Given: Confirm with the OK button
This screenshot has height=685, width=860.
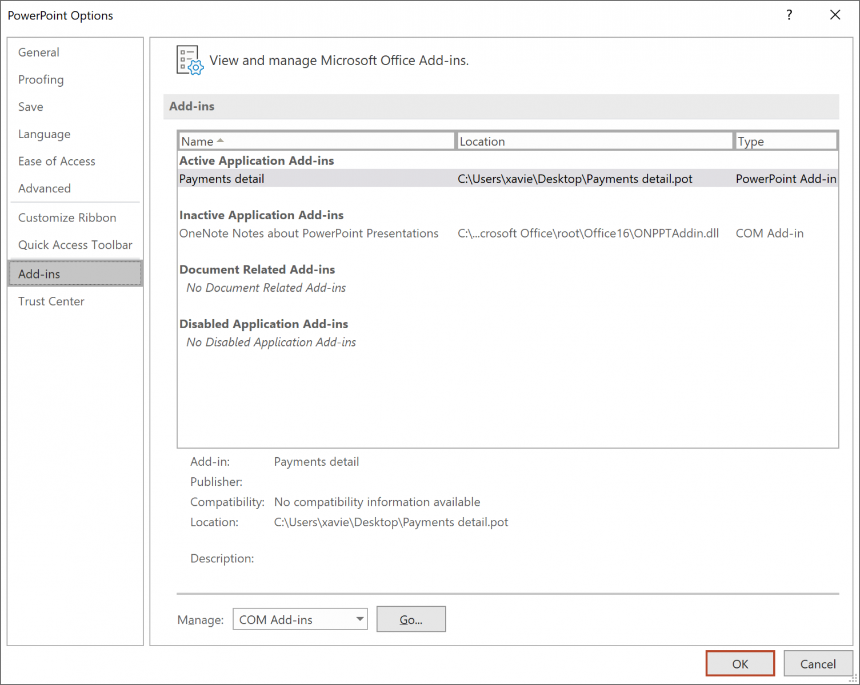Looking at the screenshot, I should 740,664.
